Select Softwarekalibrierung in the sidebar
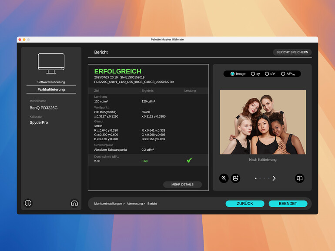335x251 pixels. 51,82
